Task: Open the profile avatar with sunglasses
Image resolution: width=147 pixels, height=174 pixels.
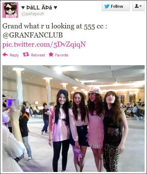Action: (x=10, y=10)
